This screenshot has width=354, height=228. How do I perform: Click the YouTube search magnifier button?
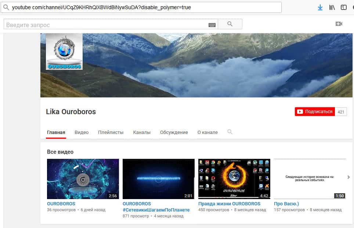coord(230,24)
